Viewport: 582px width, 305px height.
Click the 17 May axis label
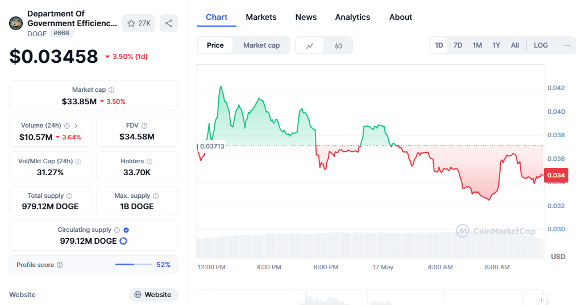(383, 267)
